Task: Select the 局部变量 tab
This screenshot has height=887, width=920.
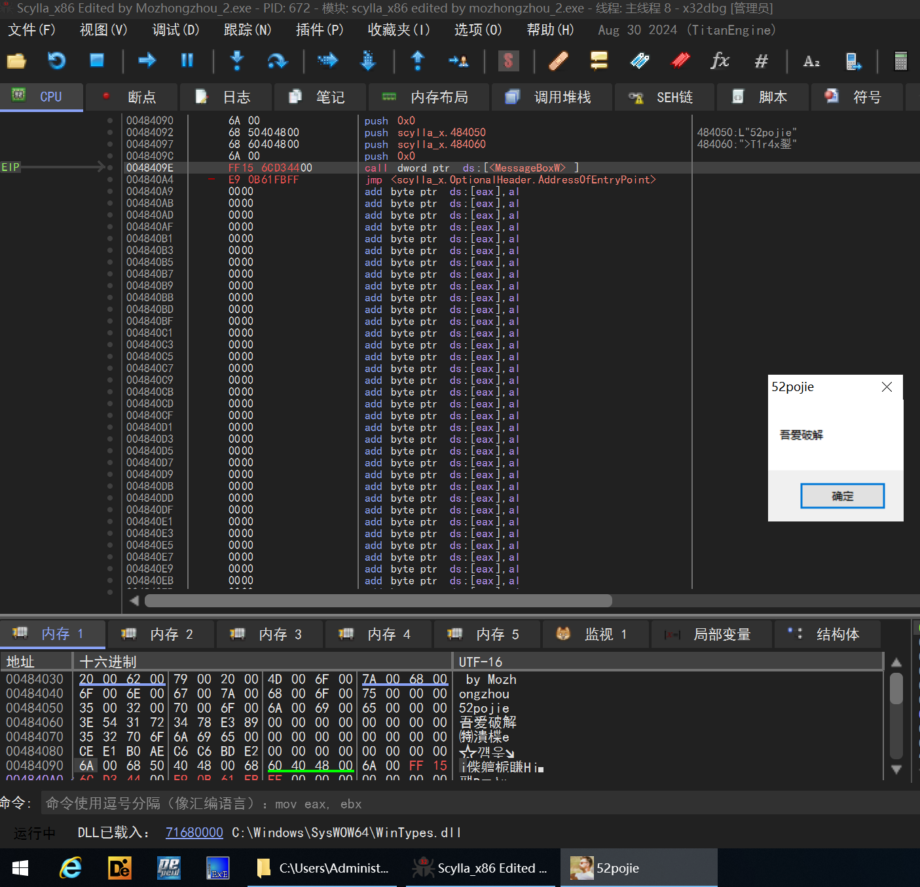Action: pos(711,634)
